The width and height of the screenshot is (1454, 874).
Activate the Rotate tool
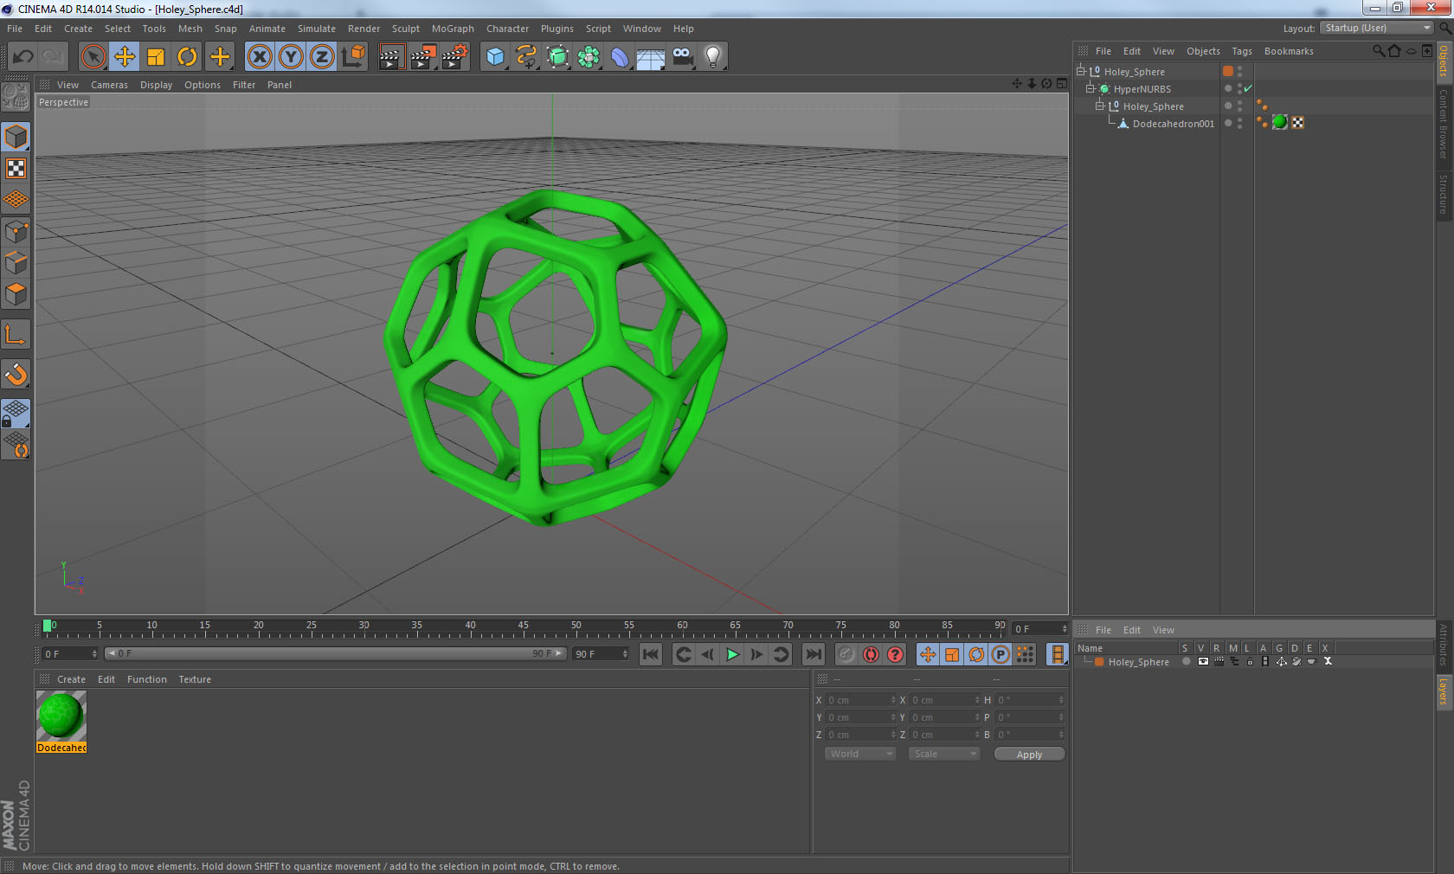(x=187, y=57)
